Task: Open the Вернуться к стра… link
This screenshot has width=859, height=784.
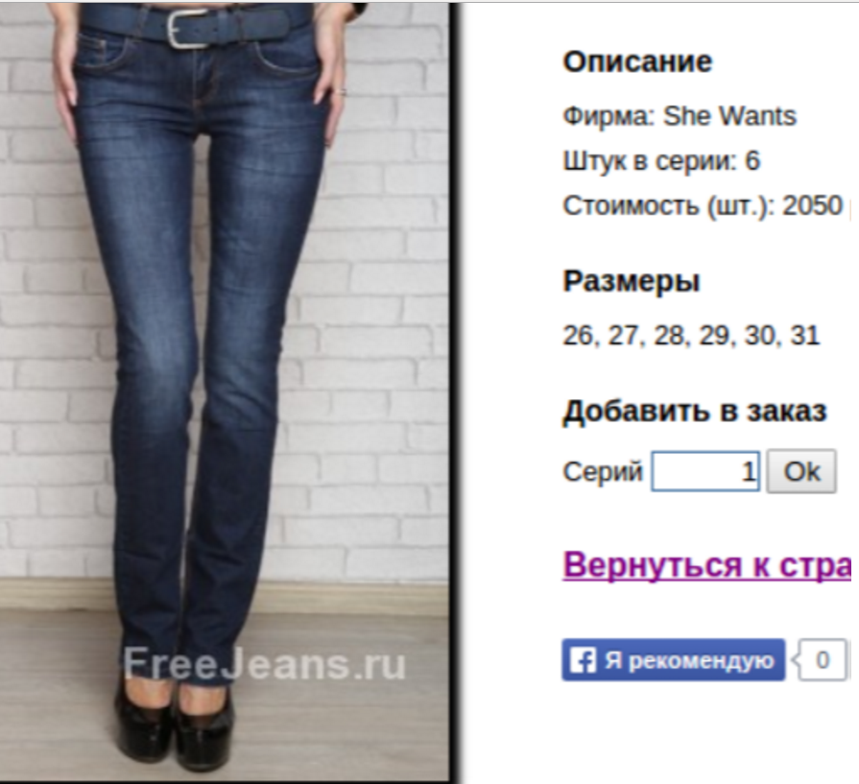Action: (706, 564)
